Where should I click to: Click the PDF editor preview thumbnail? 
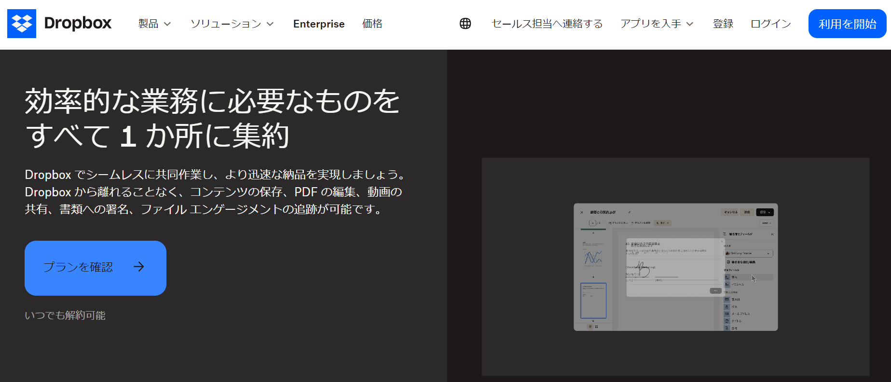point(675,267)
